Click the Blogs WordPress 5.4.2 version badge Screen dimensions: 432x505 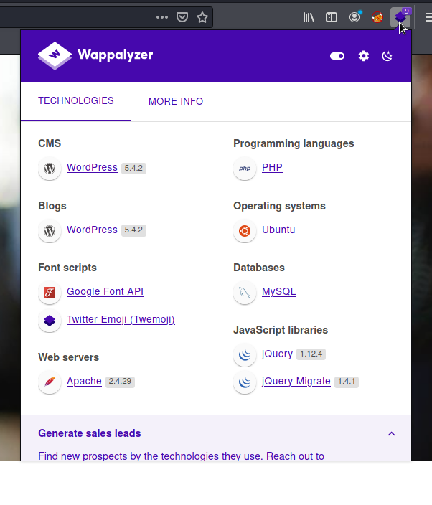(x=133, y=230)
